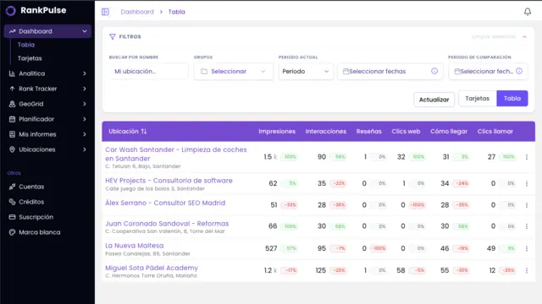
Task: Click the Clics llamar column header
Action: tap(495, 132)
